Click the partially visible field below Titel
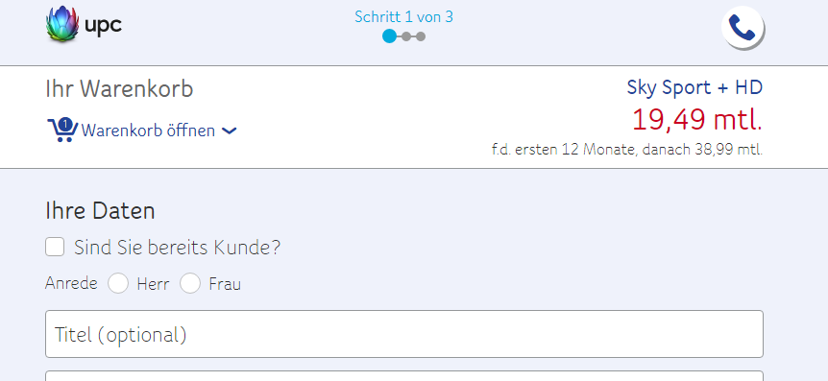828x381 pixels. pos(404,376)
